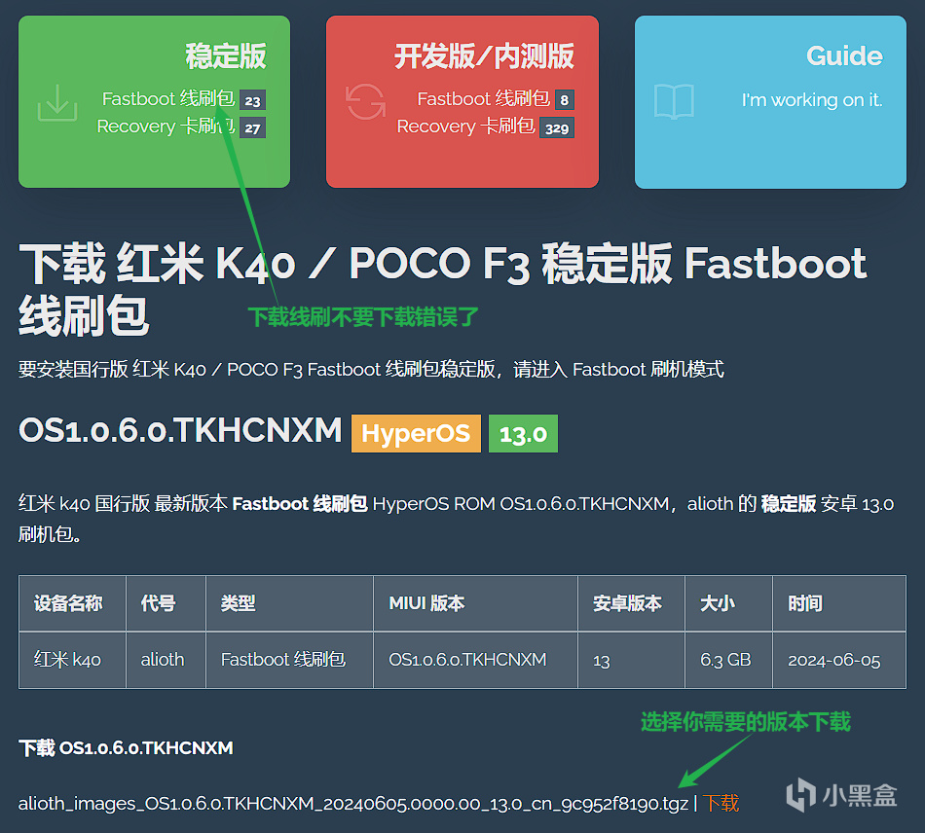Image resolution: width=925 pixels, height=833 pixels.
Task: Click the stable Fastboot count badge 23
Action: 252,100
